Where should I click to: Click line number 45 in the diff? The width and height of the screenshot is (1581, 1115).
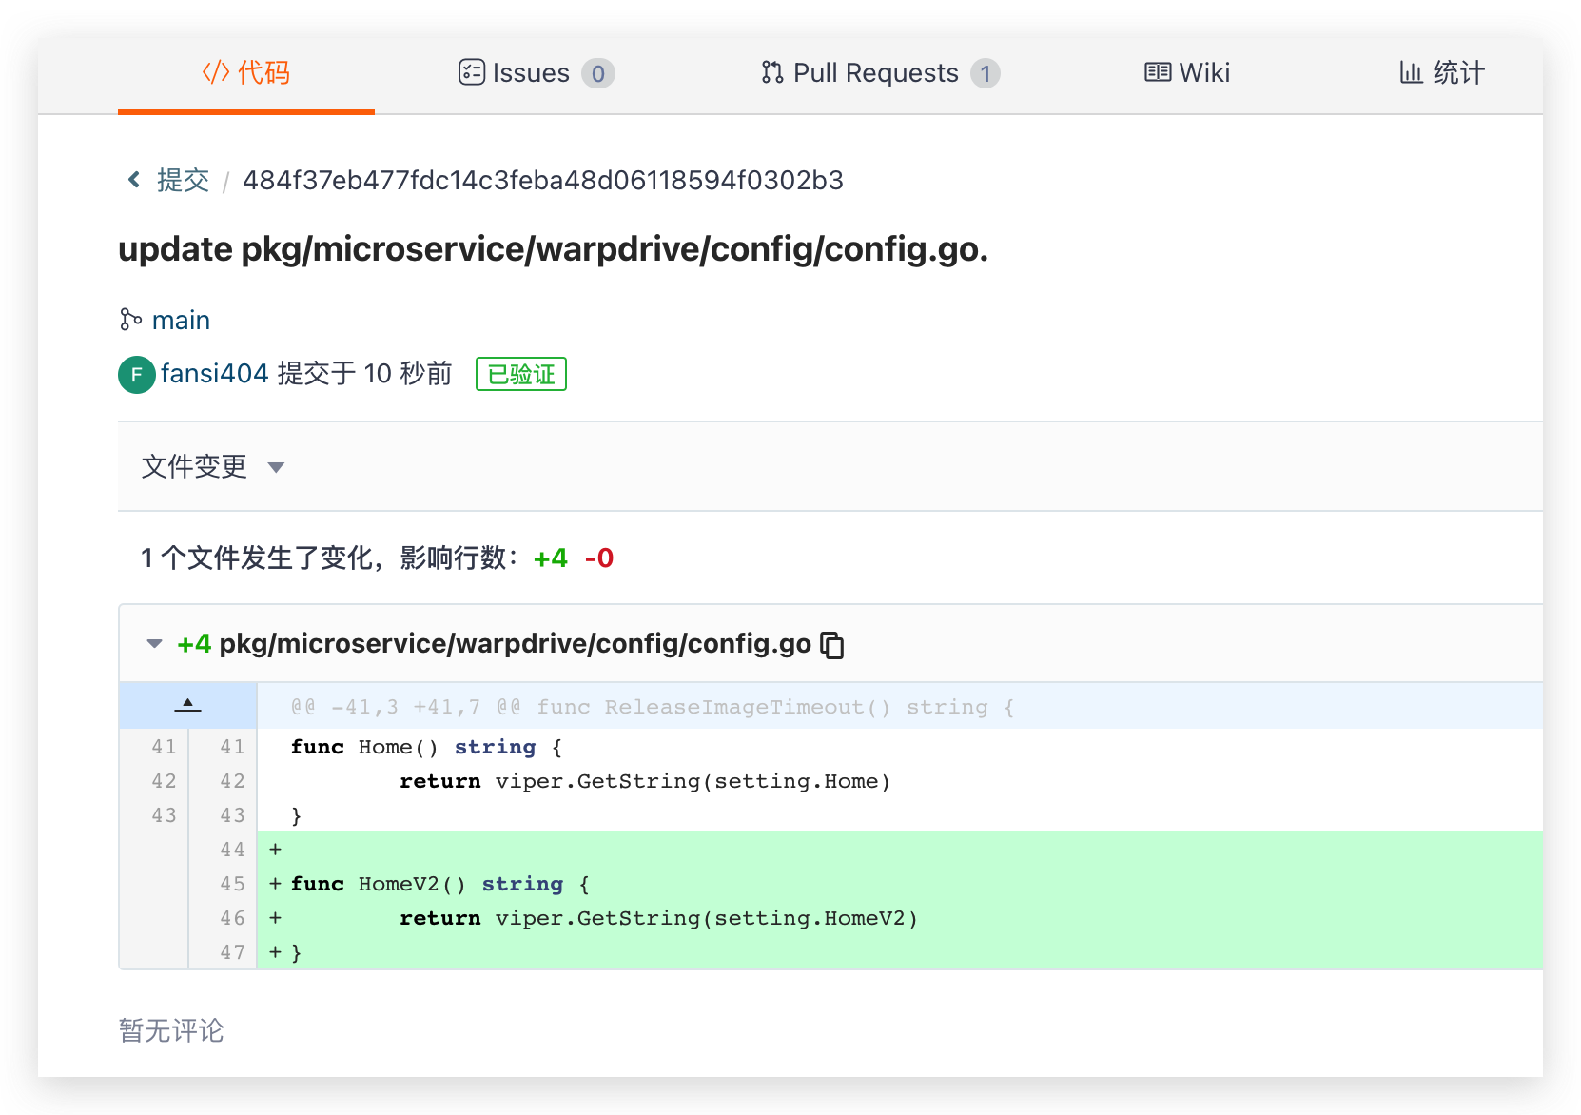[232, 884]
